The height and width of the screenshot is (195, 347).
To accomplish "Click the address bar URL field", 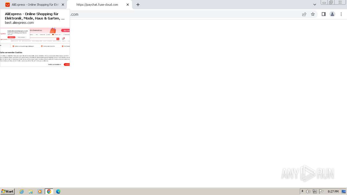I will coord(184,14).
